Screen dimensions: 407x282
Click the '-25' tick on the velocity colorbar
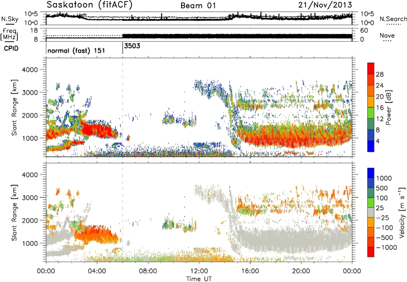[383, 217]
